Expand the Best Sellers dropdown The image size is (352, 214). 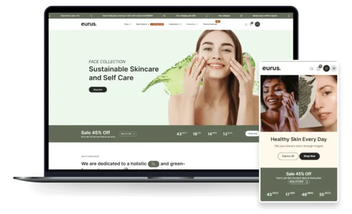click(x=142, y=24)
